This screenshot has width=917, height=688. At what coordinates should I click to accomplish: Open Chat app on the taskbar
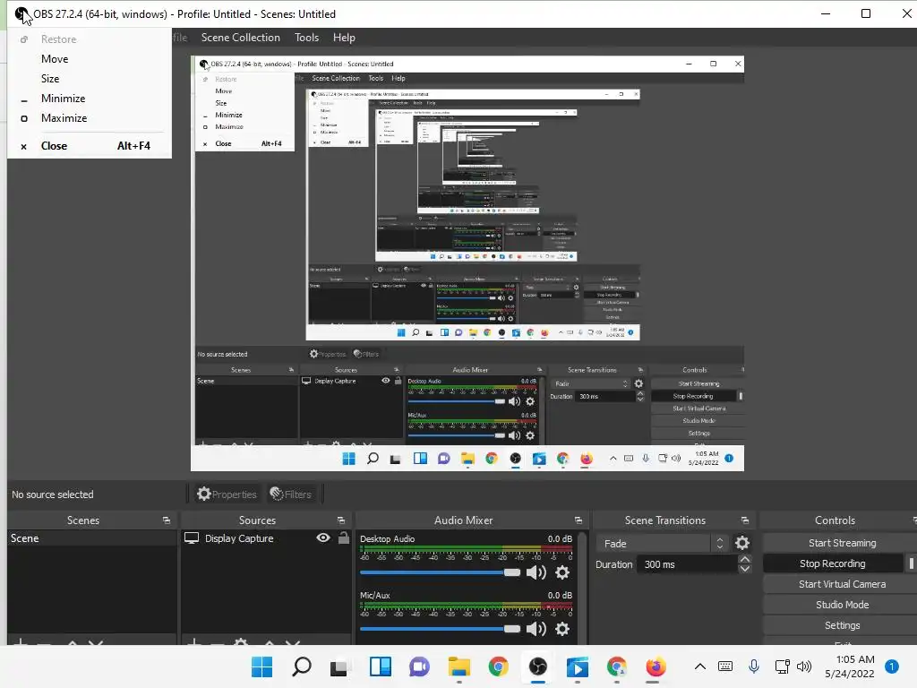[419, 666]
